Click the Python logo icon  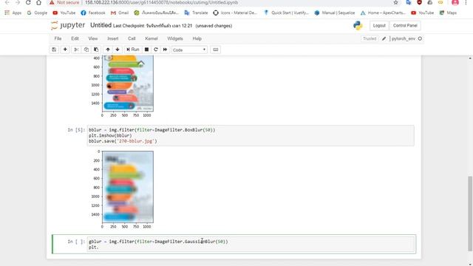(358, 26)
